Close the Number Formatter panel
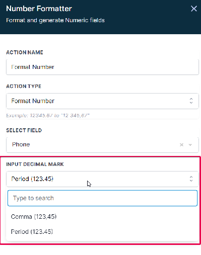This screenshot has height=255, width=201. coord(194,9)
